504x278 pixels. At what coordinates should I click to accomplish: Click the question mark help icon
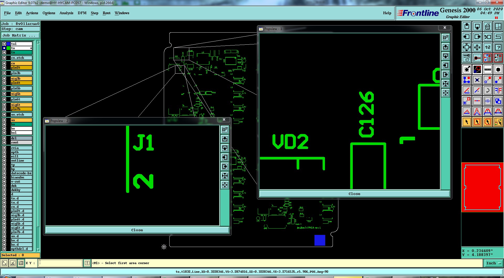tap(498, 47)
